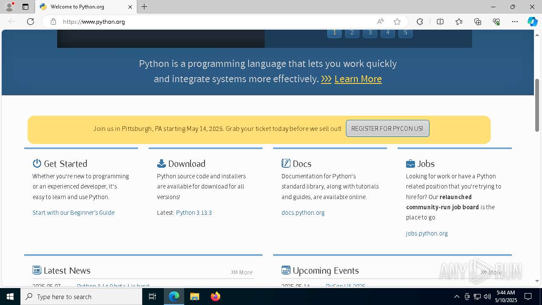Open the tab actions menu icon
The height and width of the screenshot is (305, 542).
coord(25,7)
